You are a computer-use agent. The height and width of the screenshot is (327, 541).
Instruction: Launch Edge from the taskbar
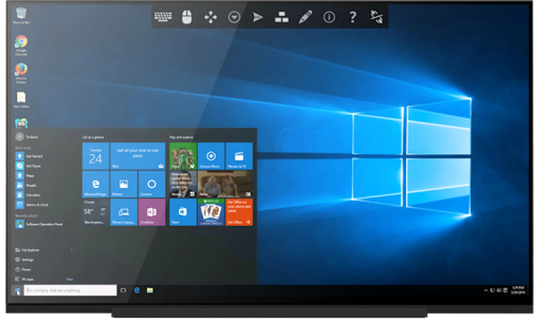click(x=137, y=290)
